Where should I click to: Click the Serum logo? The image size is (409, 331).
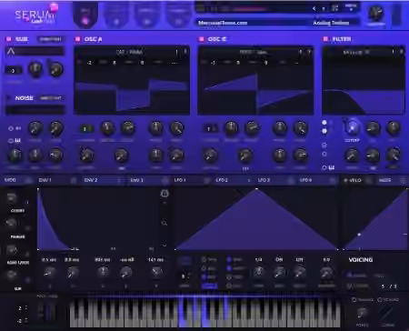pos(35,15)
